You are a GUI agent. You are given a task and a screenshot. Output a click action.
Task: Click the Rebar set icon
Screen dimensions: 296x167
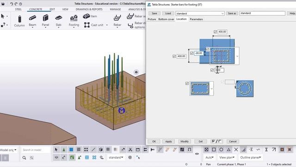tap(130, 16)
